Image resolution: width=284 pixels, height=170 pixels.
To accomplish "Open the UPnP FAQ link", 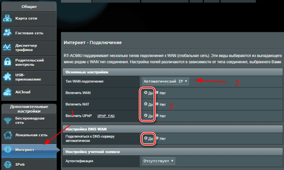I will [106, 116].
